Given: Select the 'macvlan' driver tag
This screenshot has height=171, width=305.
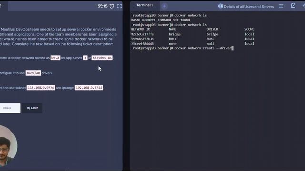Looking at the screenshot, I should [x=33, y=73].
